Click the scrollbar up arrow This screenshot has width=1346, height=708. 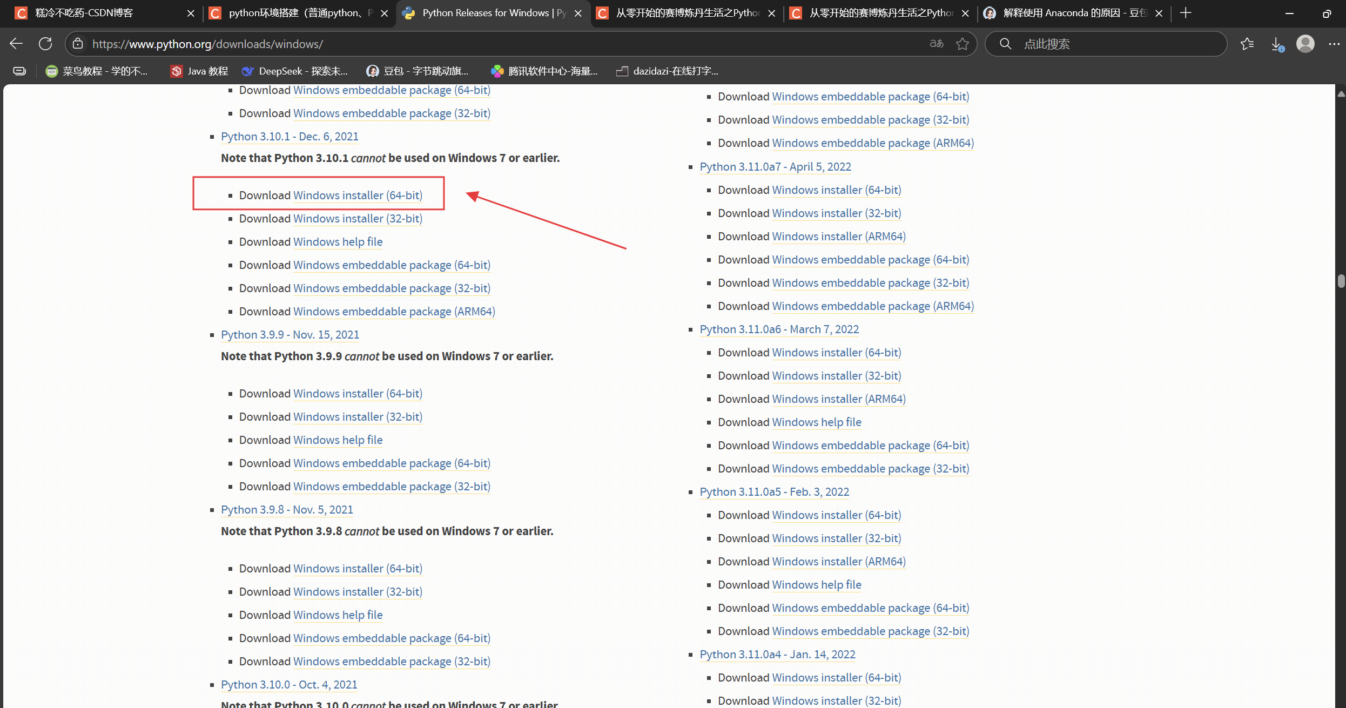tap(1341, 94)
